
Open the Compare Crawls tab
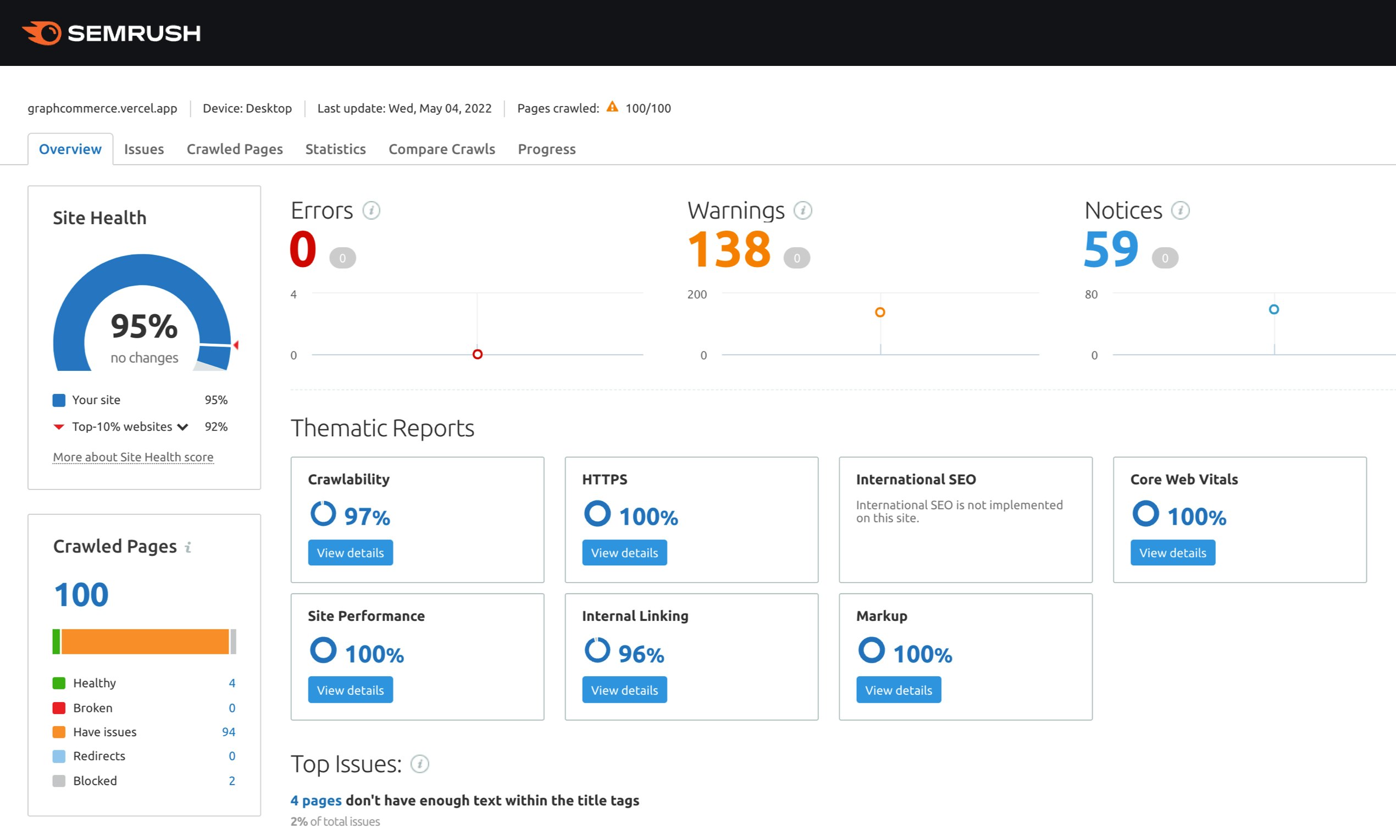tap(441, 149)
